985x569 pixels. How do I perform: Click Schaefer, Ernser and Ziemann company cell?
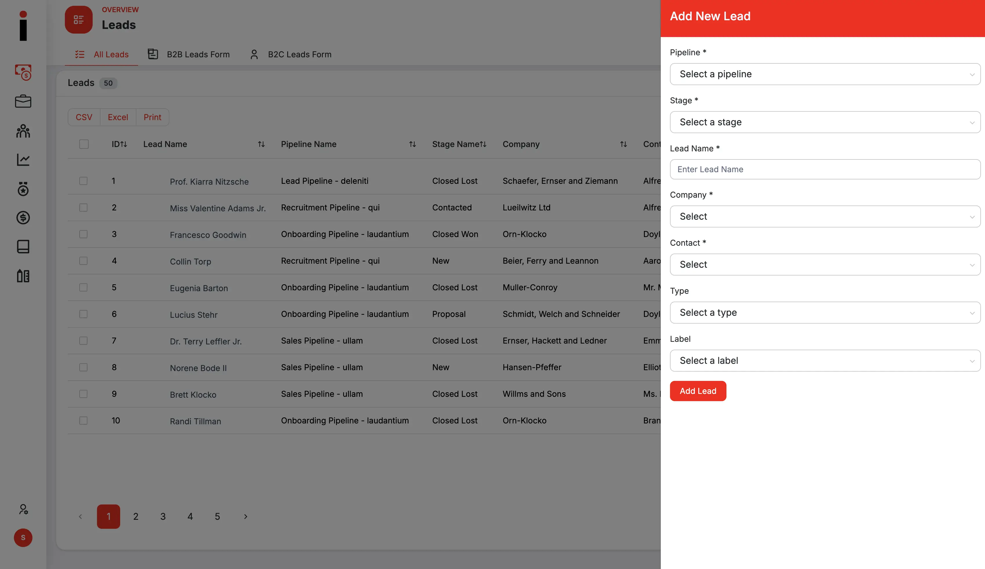click(560, 181)
